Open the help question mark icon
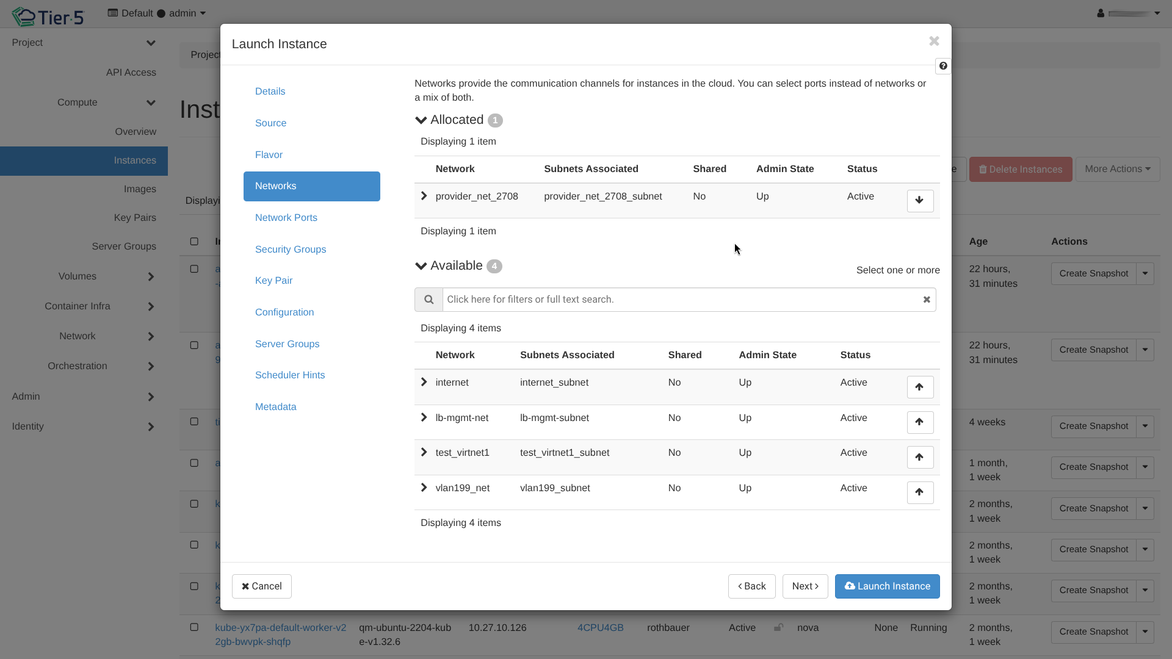This screenshot has height=659, width=1172. (943, 66)
